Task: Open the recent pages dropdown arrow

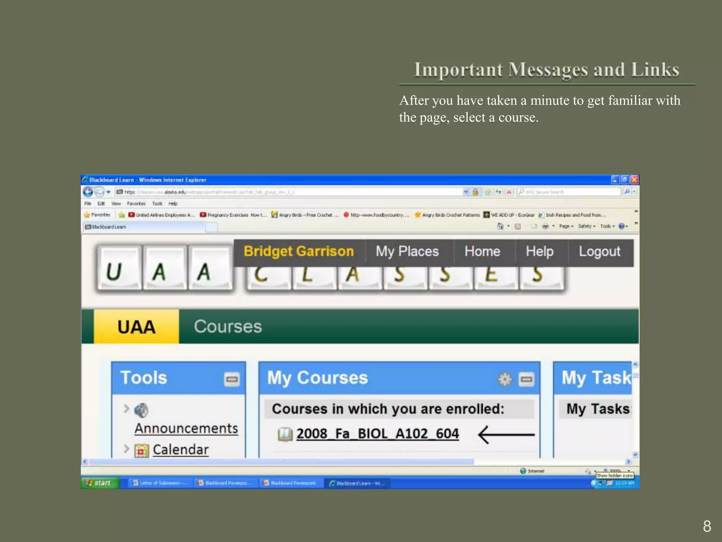Action: coord(109,192)
